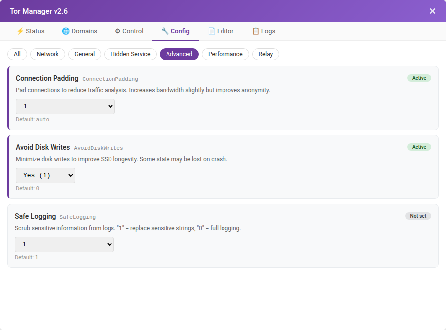Viewport: 446px width, 330px height.
Task: Click the Tor Manager v2.6 title
Action: (39, 11)
